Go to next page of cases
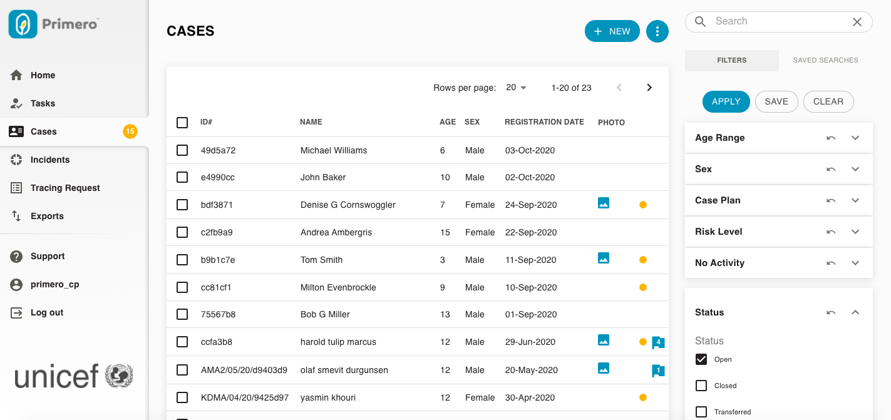The height and width of the screenshot is (420, 891). pyautogui.click(x=649, y=88)
